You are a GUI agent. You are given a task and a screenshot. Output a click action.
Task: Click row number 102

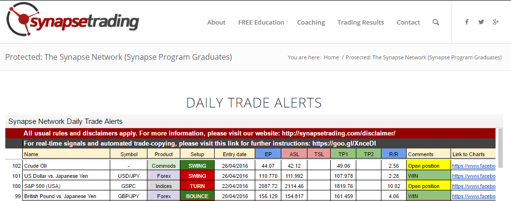(x=16, y=166)
